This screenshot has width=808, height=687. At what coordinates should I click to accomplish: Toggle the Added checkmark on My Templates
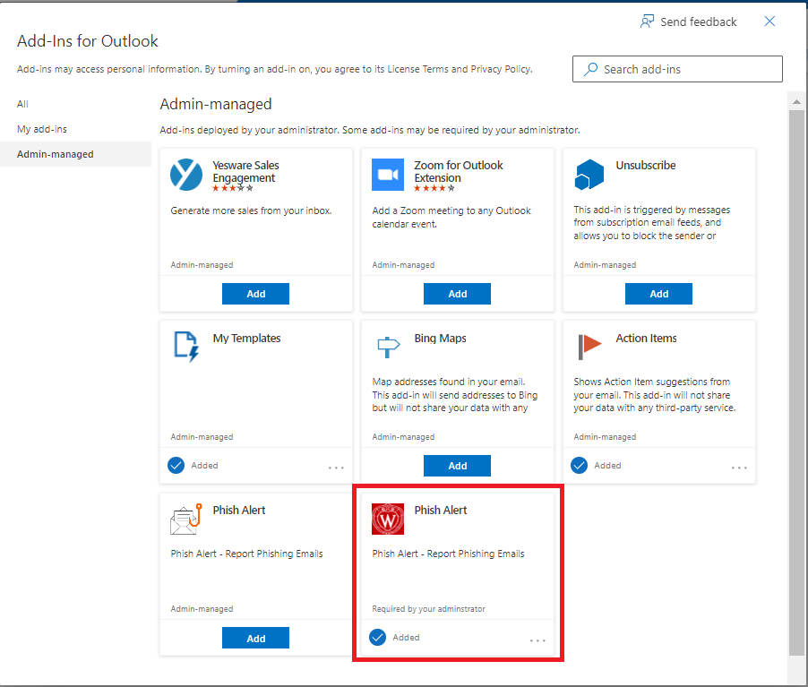[x=176, y=466]
